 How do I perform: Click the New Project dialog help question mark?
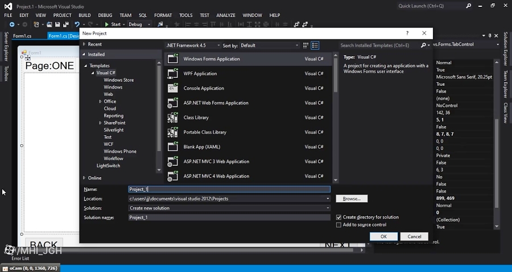pos(407,34)
